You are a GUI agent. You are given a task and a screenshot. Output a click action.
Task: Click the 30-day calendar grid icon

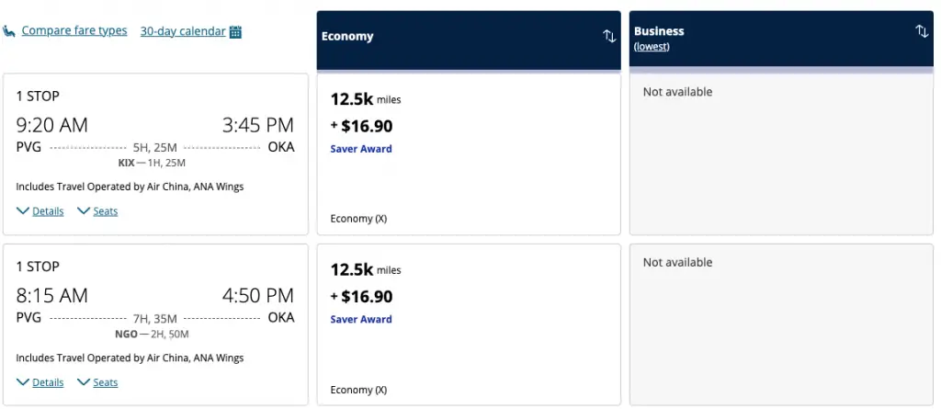(x=235, y=32)
